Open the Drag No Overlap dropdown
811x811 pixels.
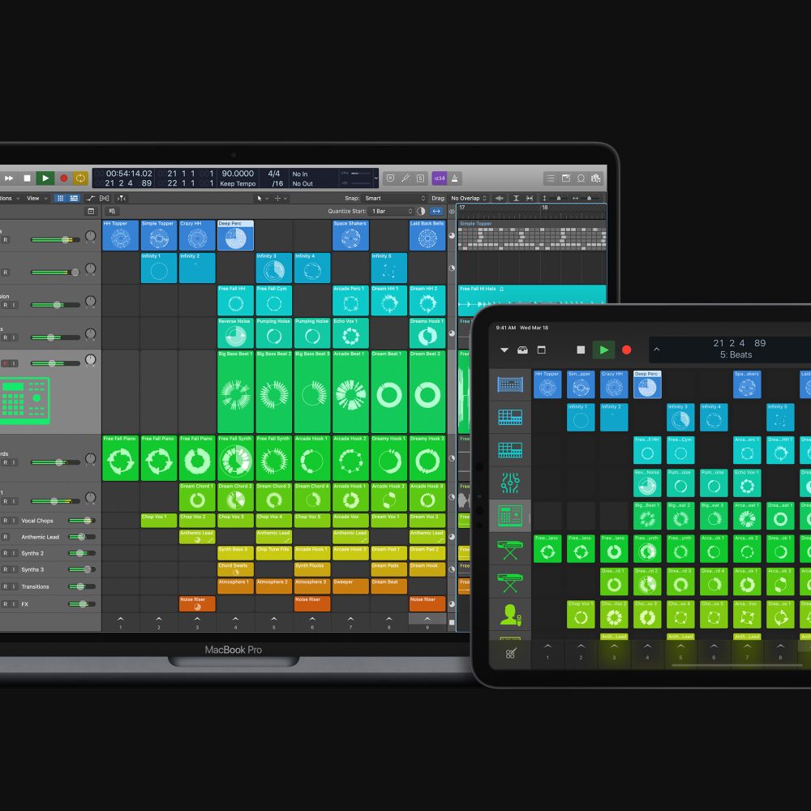[x=470, y=198]
